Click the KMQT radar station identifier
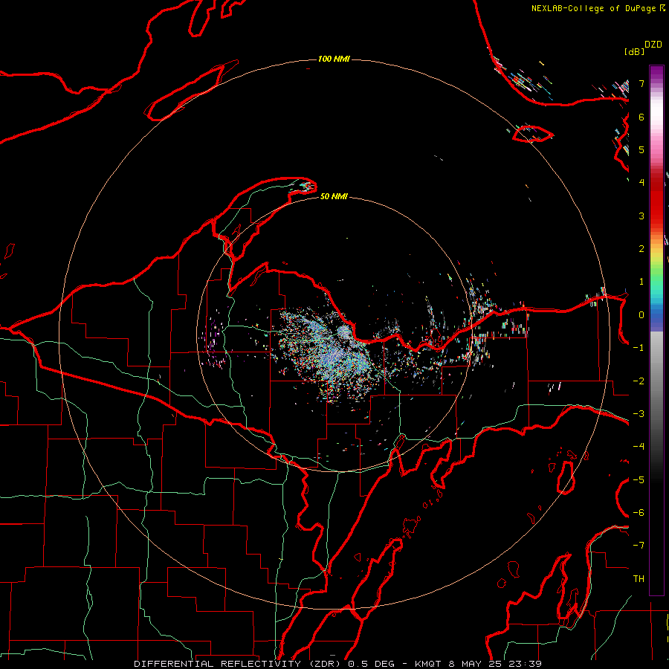This screenshot has width=669, height=669. click(428, 664)
